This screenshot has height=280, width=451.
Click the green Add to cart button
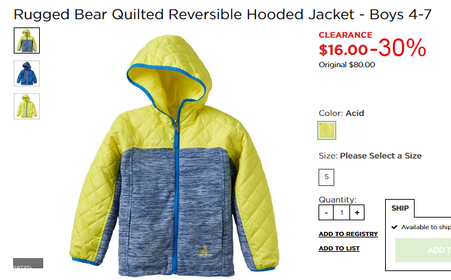(423, 250)
